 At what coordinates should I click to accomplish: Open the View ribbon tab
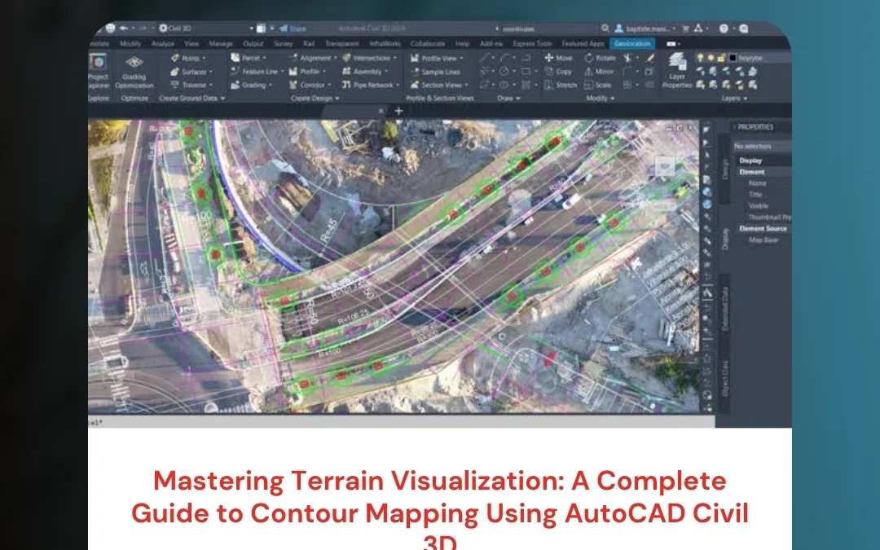coord(191,43)
